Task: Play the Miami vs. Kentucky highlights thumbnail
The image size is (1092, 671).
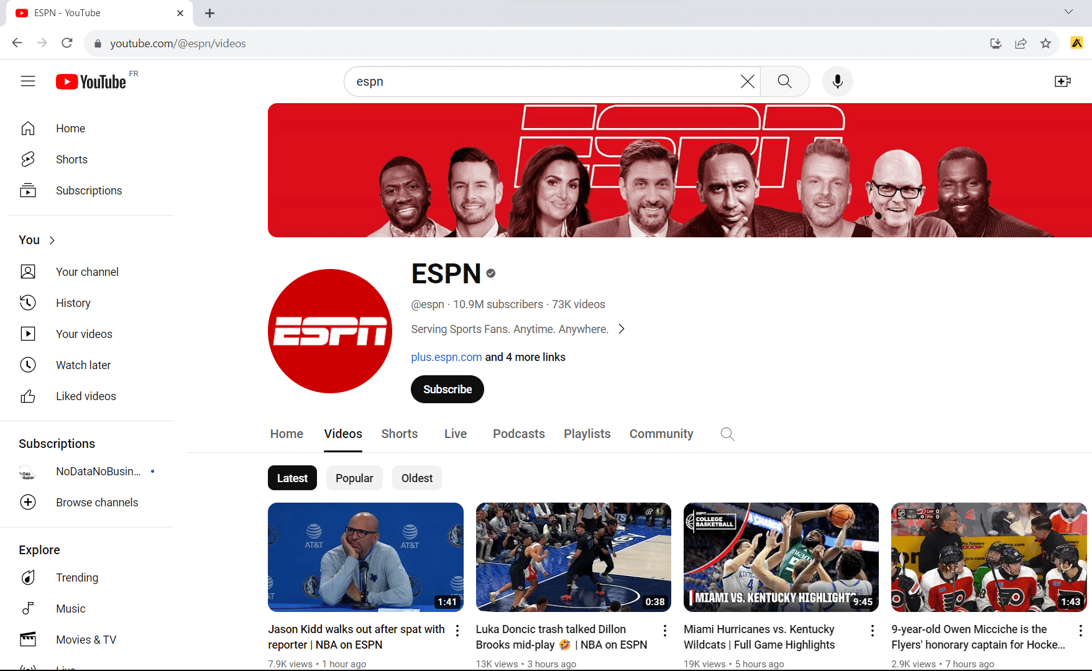Action: click(781, 557)
